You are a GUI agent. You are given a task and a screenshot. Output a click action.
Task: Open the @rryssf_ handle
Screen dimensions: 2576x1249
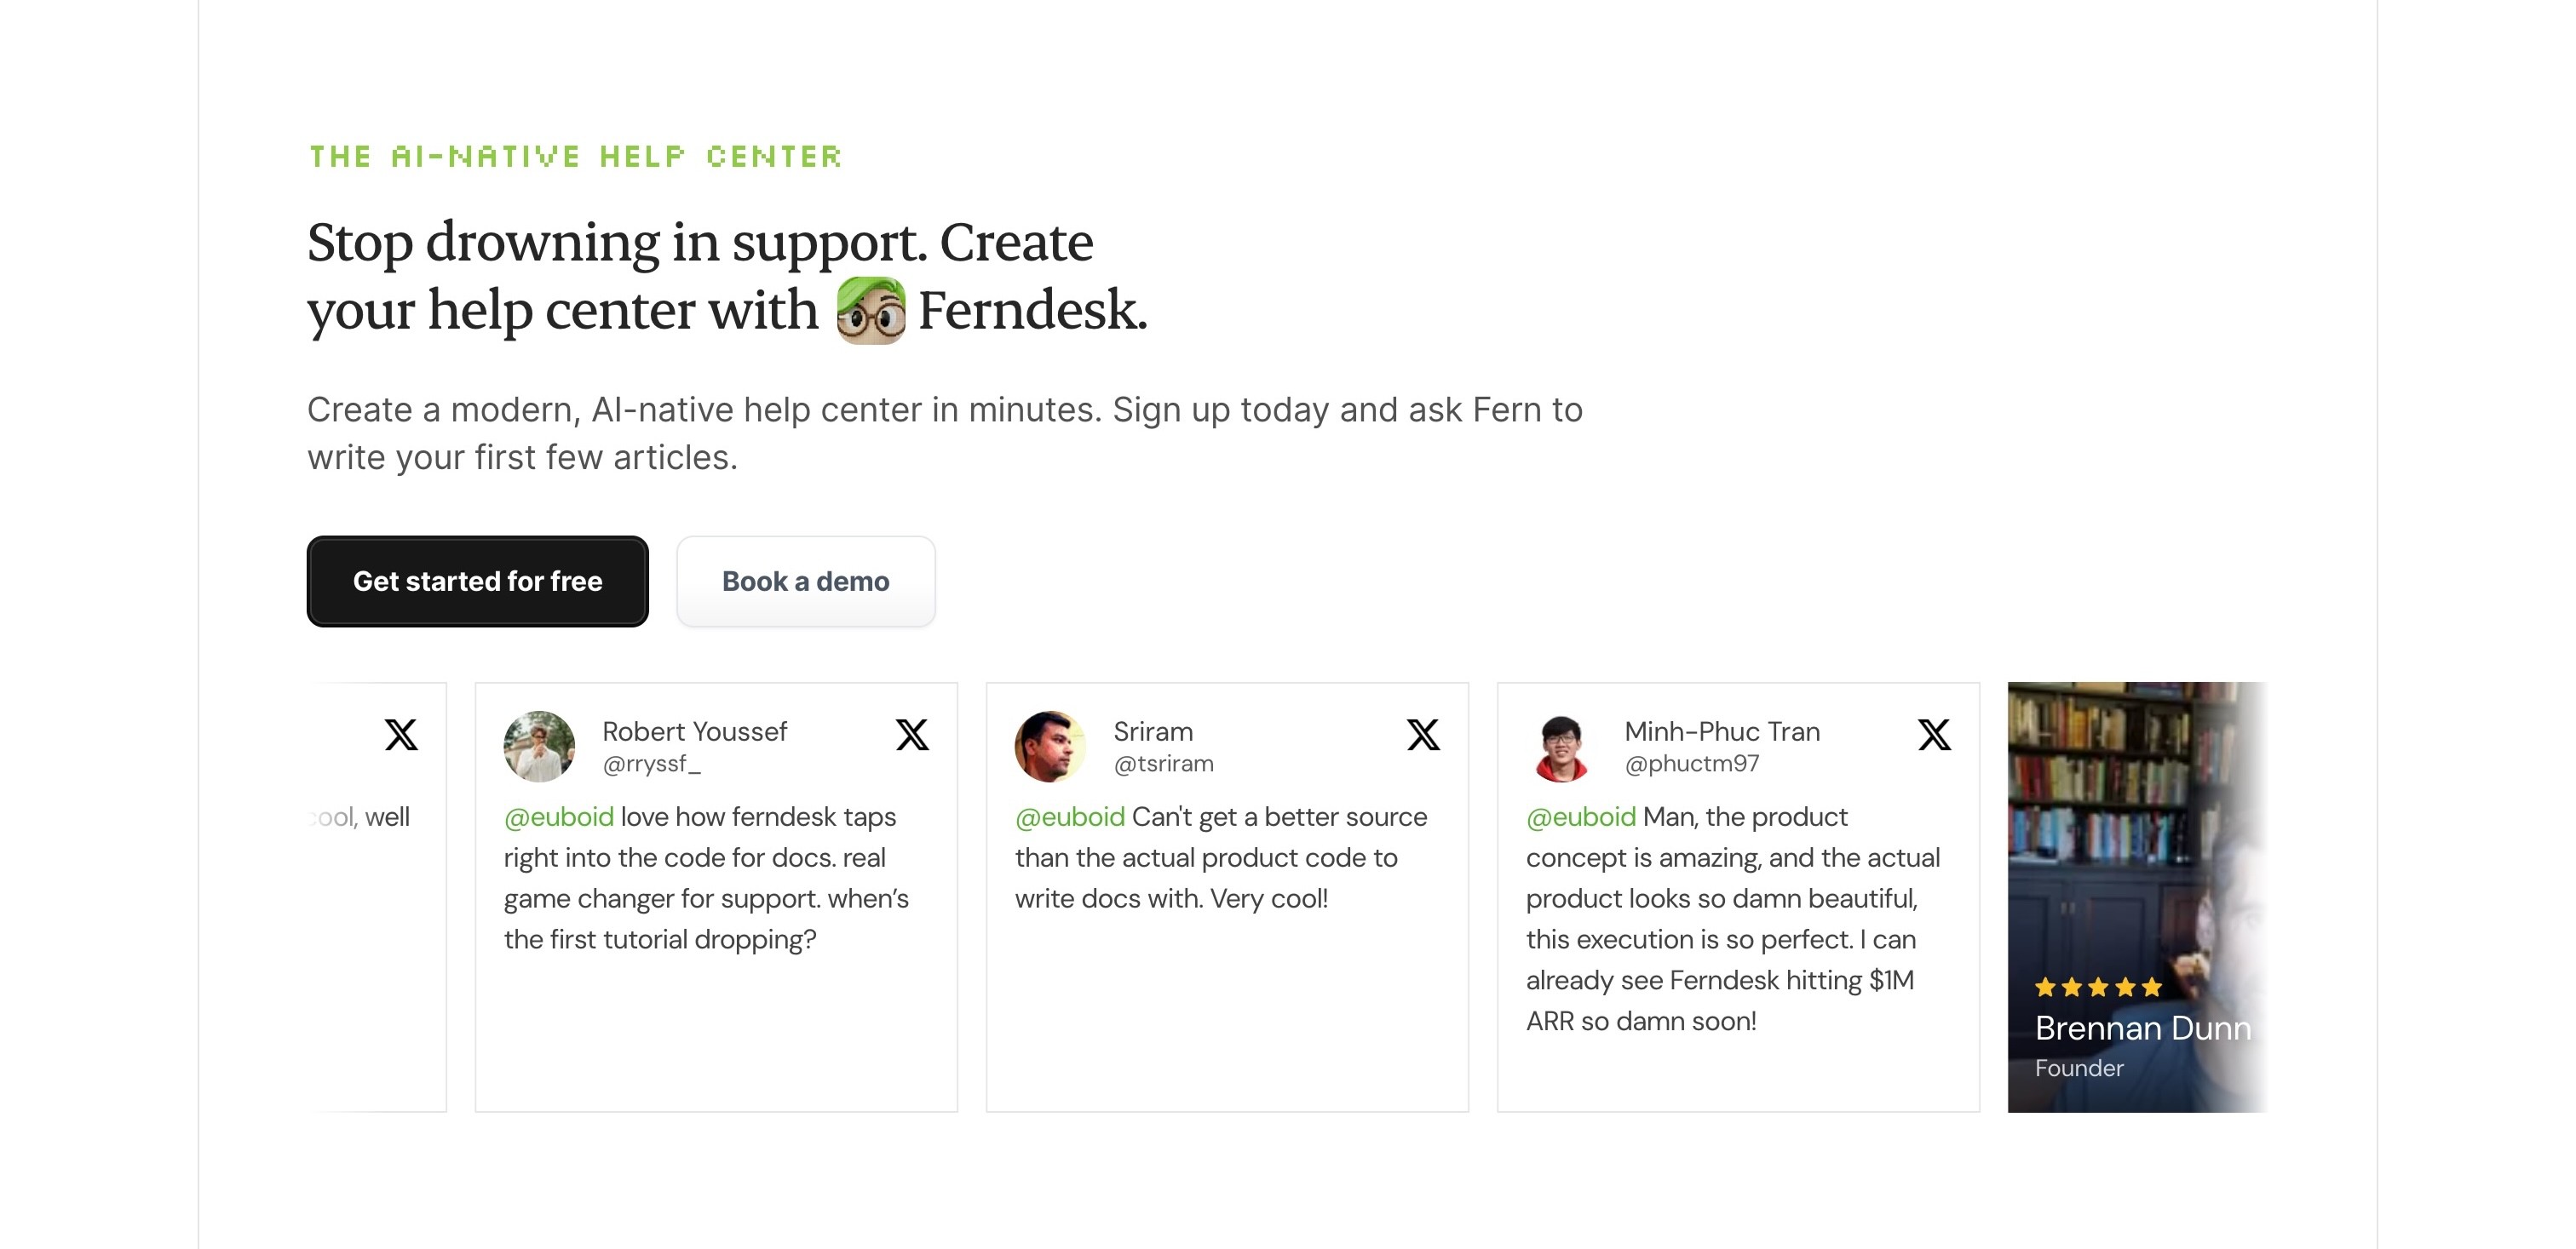pyautogui.click(x=651, y=765)
